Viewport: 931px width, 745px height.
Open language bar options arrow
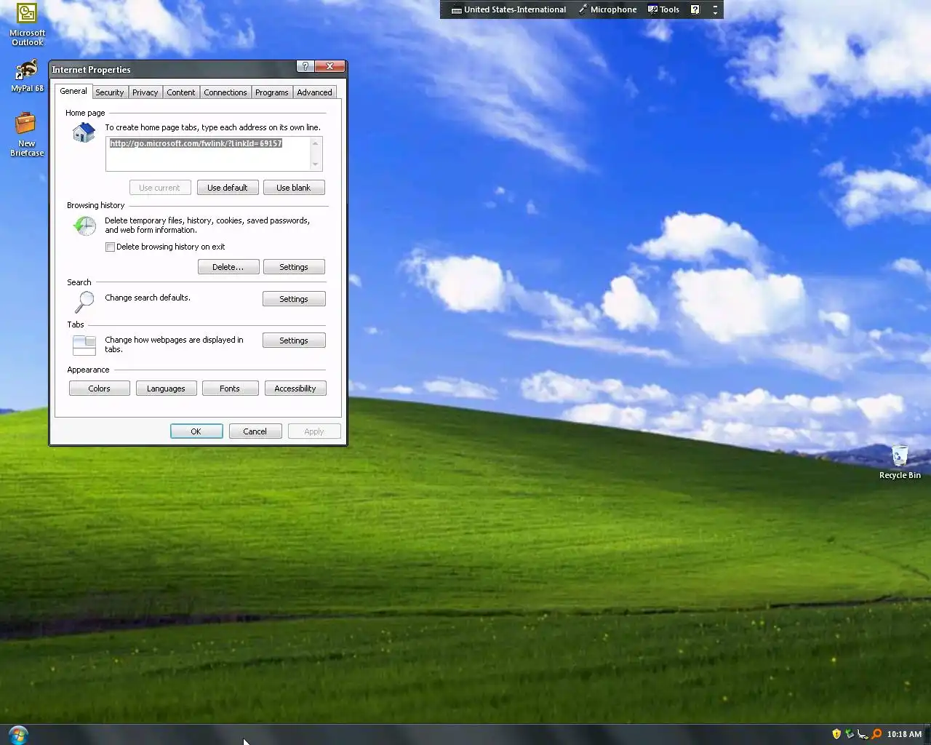(715, 12)
